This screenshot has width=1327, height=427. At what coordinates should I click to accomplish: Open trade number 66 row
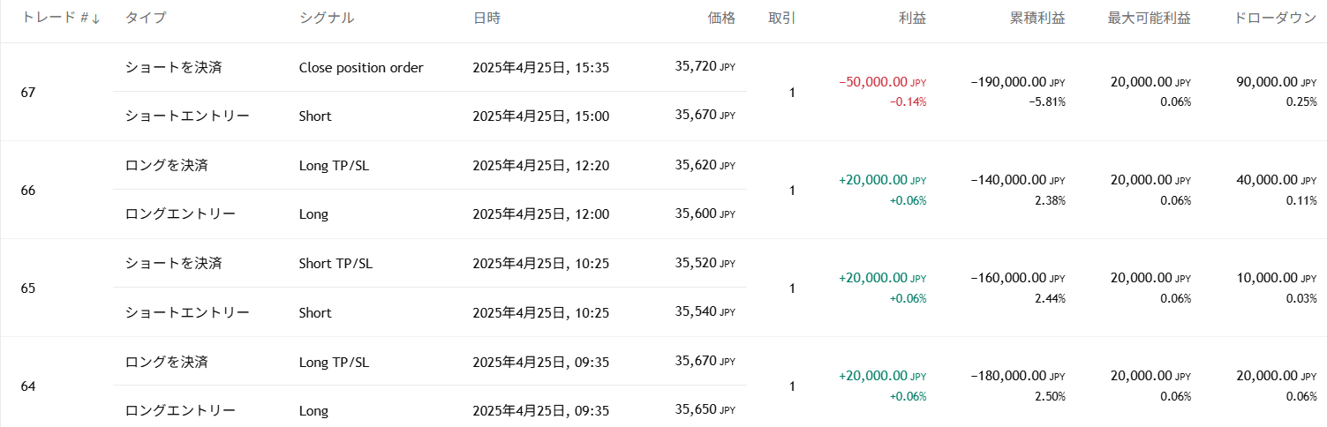[28, 190]
